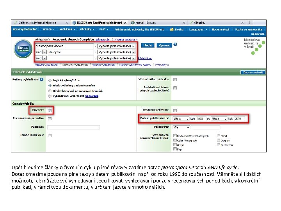Select Hledat kterýkoli ze zadaných termínů
The image size is (281, 211).
[50, 91]
